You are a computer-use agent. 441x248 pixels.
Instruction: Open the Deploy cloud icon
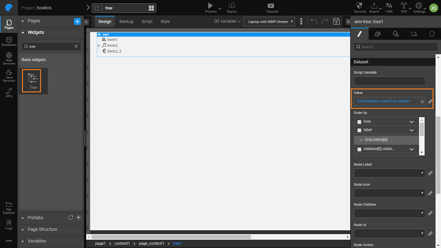click(231, 5)
